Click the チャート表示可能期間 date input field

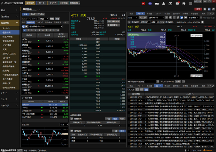[x=151, y=81]
